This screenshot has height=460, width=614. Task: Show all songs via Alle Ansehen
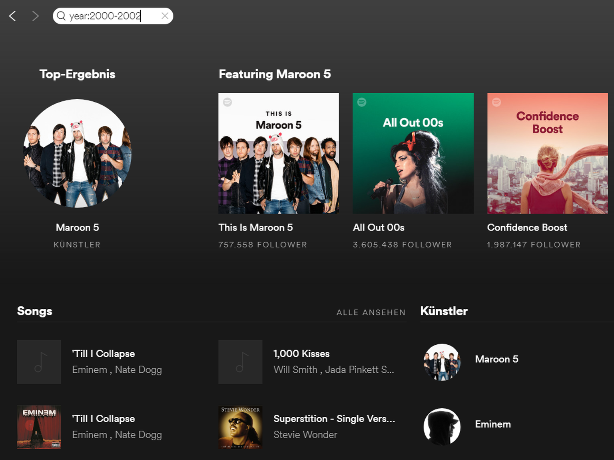(x=371, y=312)
